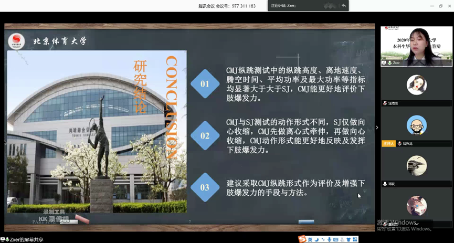Expand the left edge panel arrow
Screen dimensions: 454x243
click(x=6, y=142)
